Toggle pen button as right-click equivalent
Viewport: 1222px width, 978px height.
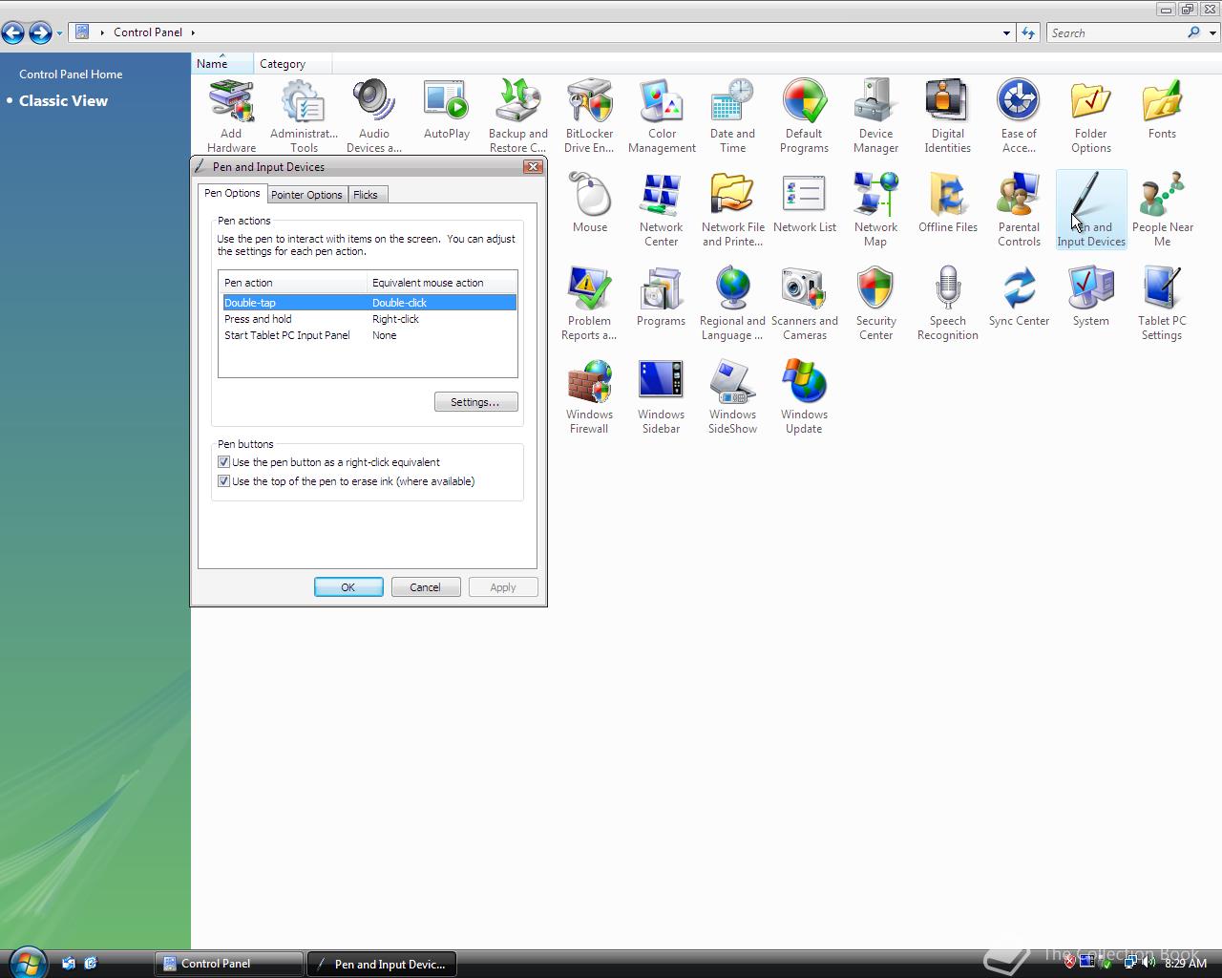coord(224,462)
